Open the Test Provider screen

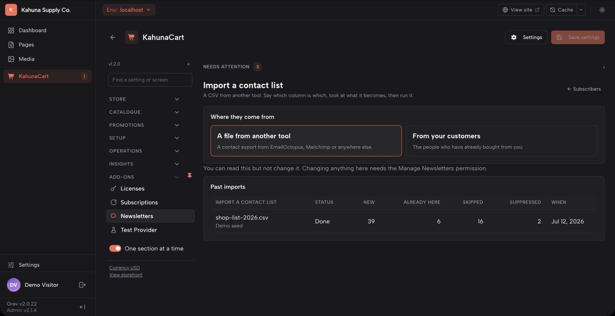(x=150, y=230)
